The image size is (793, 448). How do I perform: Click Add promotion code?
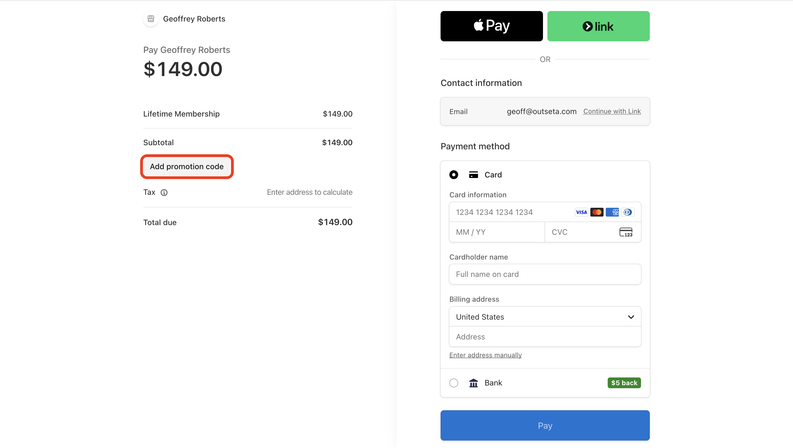[187, 167]
